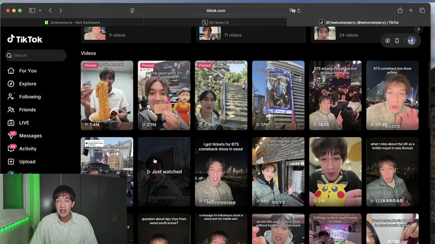This screenshot has height=244, width=435.
Task: Open the Just watched video
Action: pyautogui.click(x=164, y=172)
